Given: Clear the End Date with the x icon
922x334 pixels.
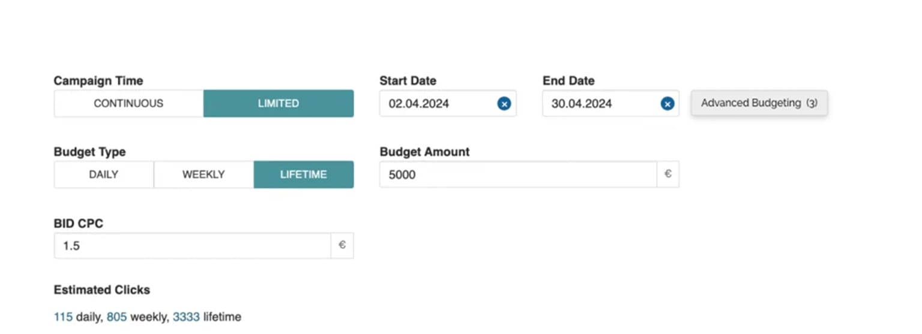Looking at the screenshot, I should (667, 104).
